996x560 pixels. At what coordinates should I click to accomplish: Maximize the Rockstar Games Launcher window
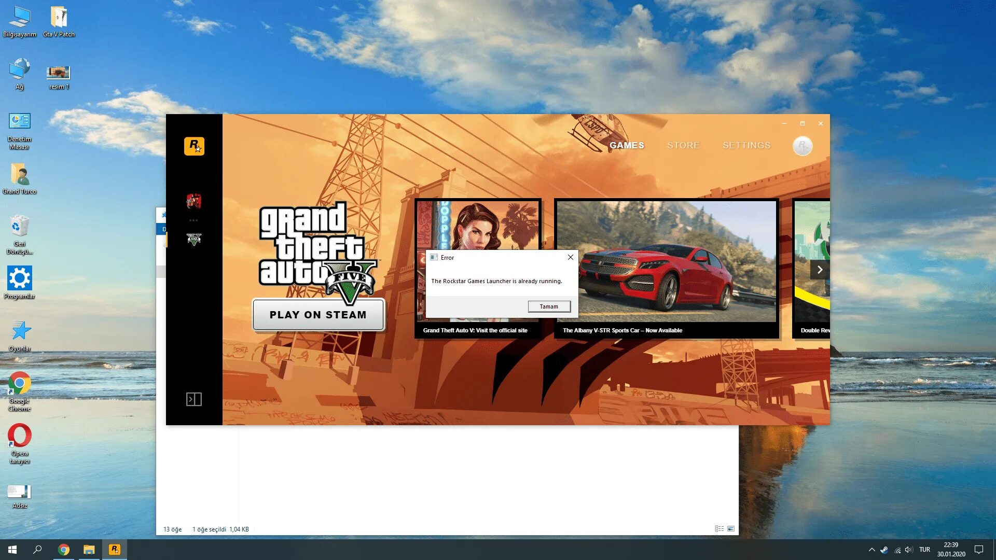pyautogui.click(x=803, y=123)
